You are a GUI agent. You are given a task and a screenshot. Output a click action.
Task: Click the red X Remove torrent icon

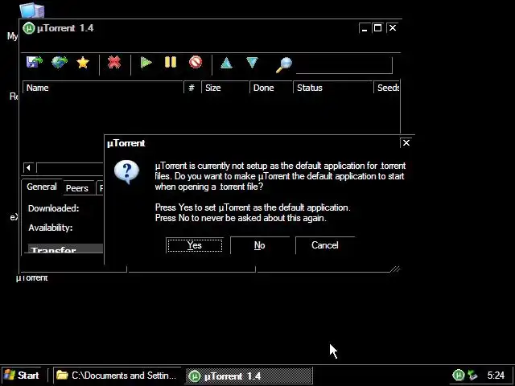point(114,62)
